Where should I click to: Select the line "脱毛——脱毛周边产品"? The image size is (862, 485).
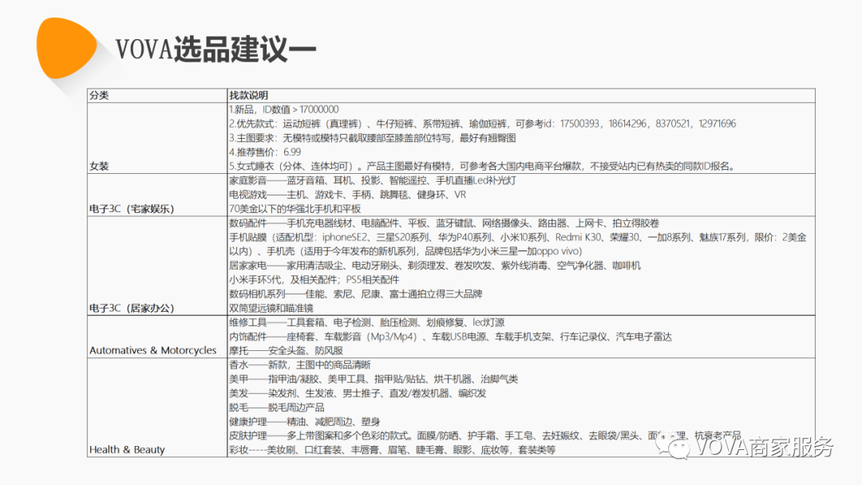click(x=276, y=408)
